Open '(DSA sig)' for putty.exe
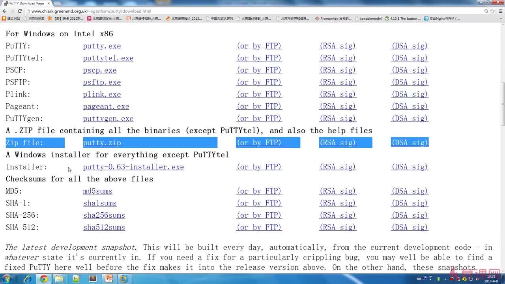The width and height of the screenshot is (505, 284). [x=410, y=46]
